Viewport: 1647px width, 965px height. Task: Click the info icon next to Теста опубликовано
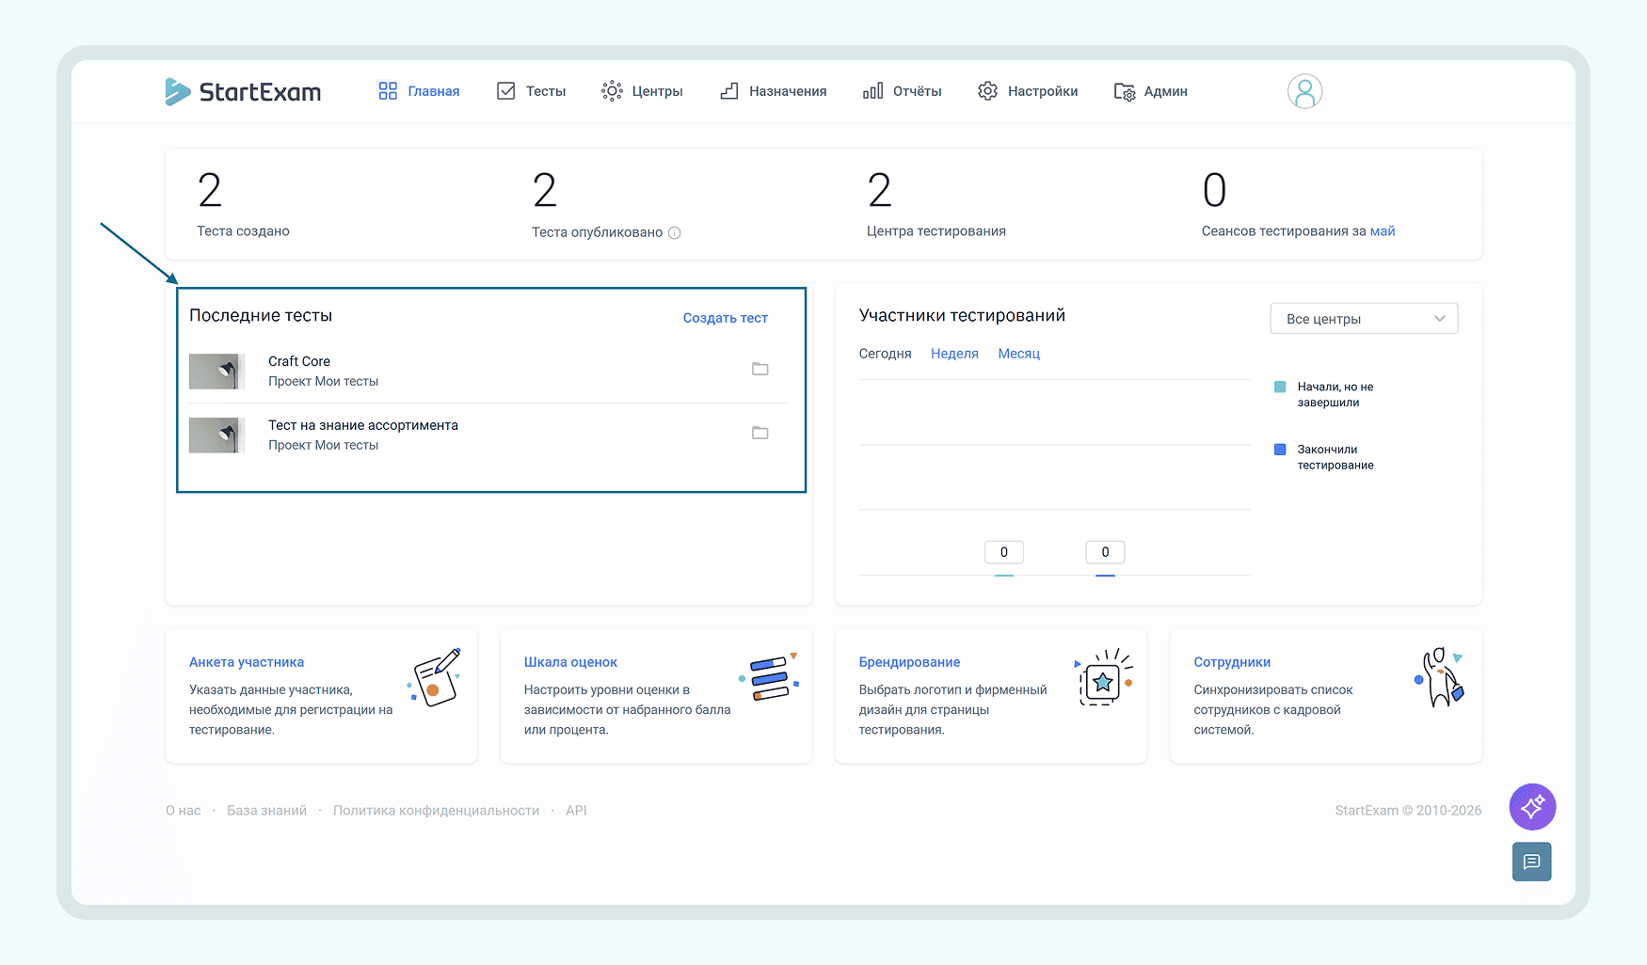click(x=675, y=233)
